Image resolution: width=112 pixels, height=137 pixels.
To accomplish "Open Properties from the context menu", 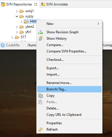I will tap(69, 123).
